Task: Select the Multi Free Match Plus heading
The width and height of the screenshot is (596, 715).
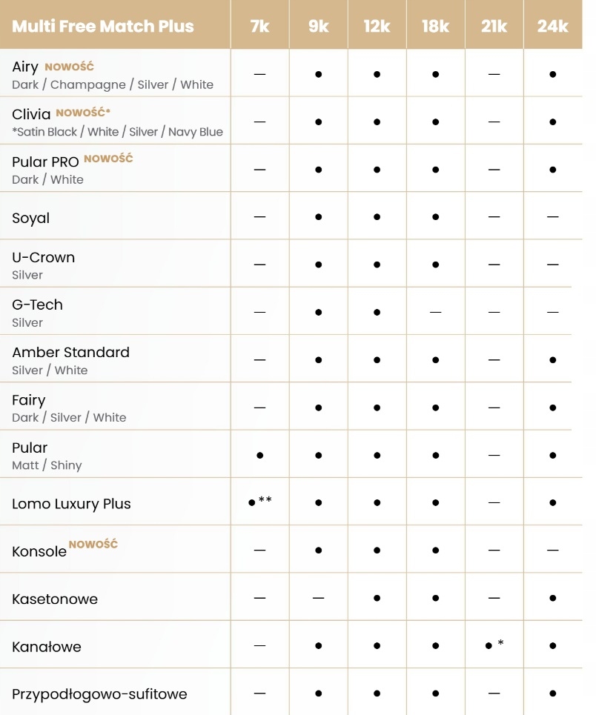Action: 103,26
